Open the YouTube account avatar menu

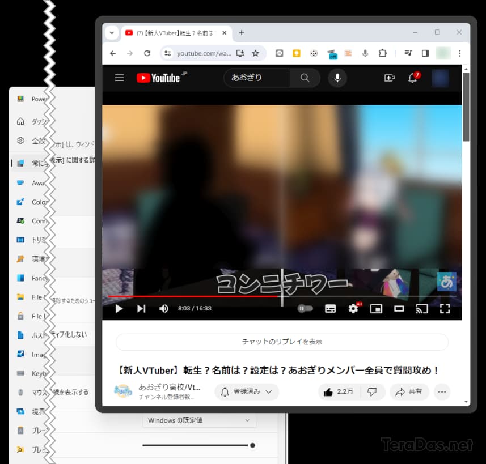(440, 78)
